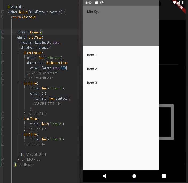The width and height of the screenshot is (188, 183).
Task: Collapse the first ListTile fold marker
Action: [3, 83]
